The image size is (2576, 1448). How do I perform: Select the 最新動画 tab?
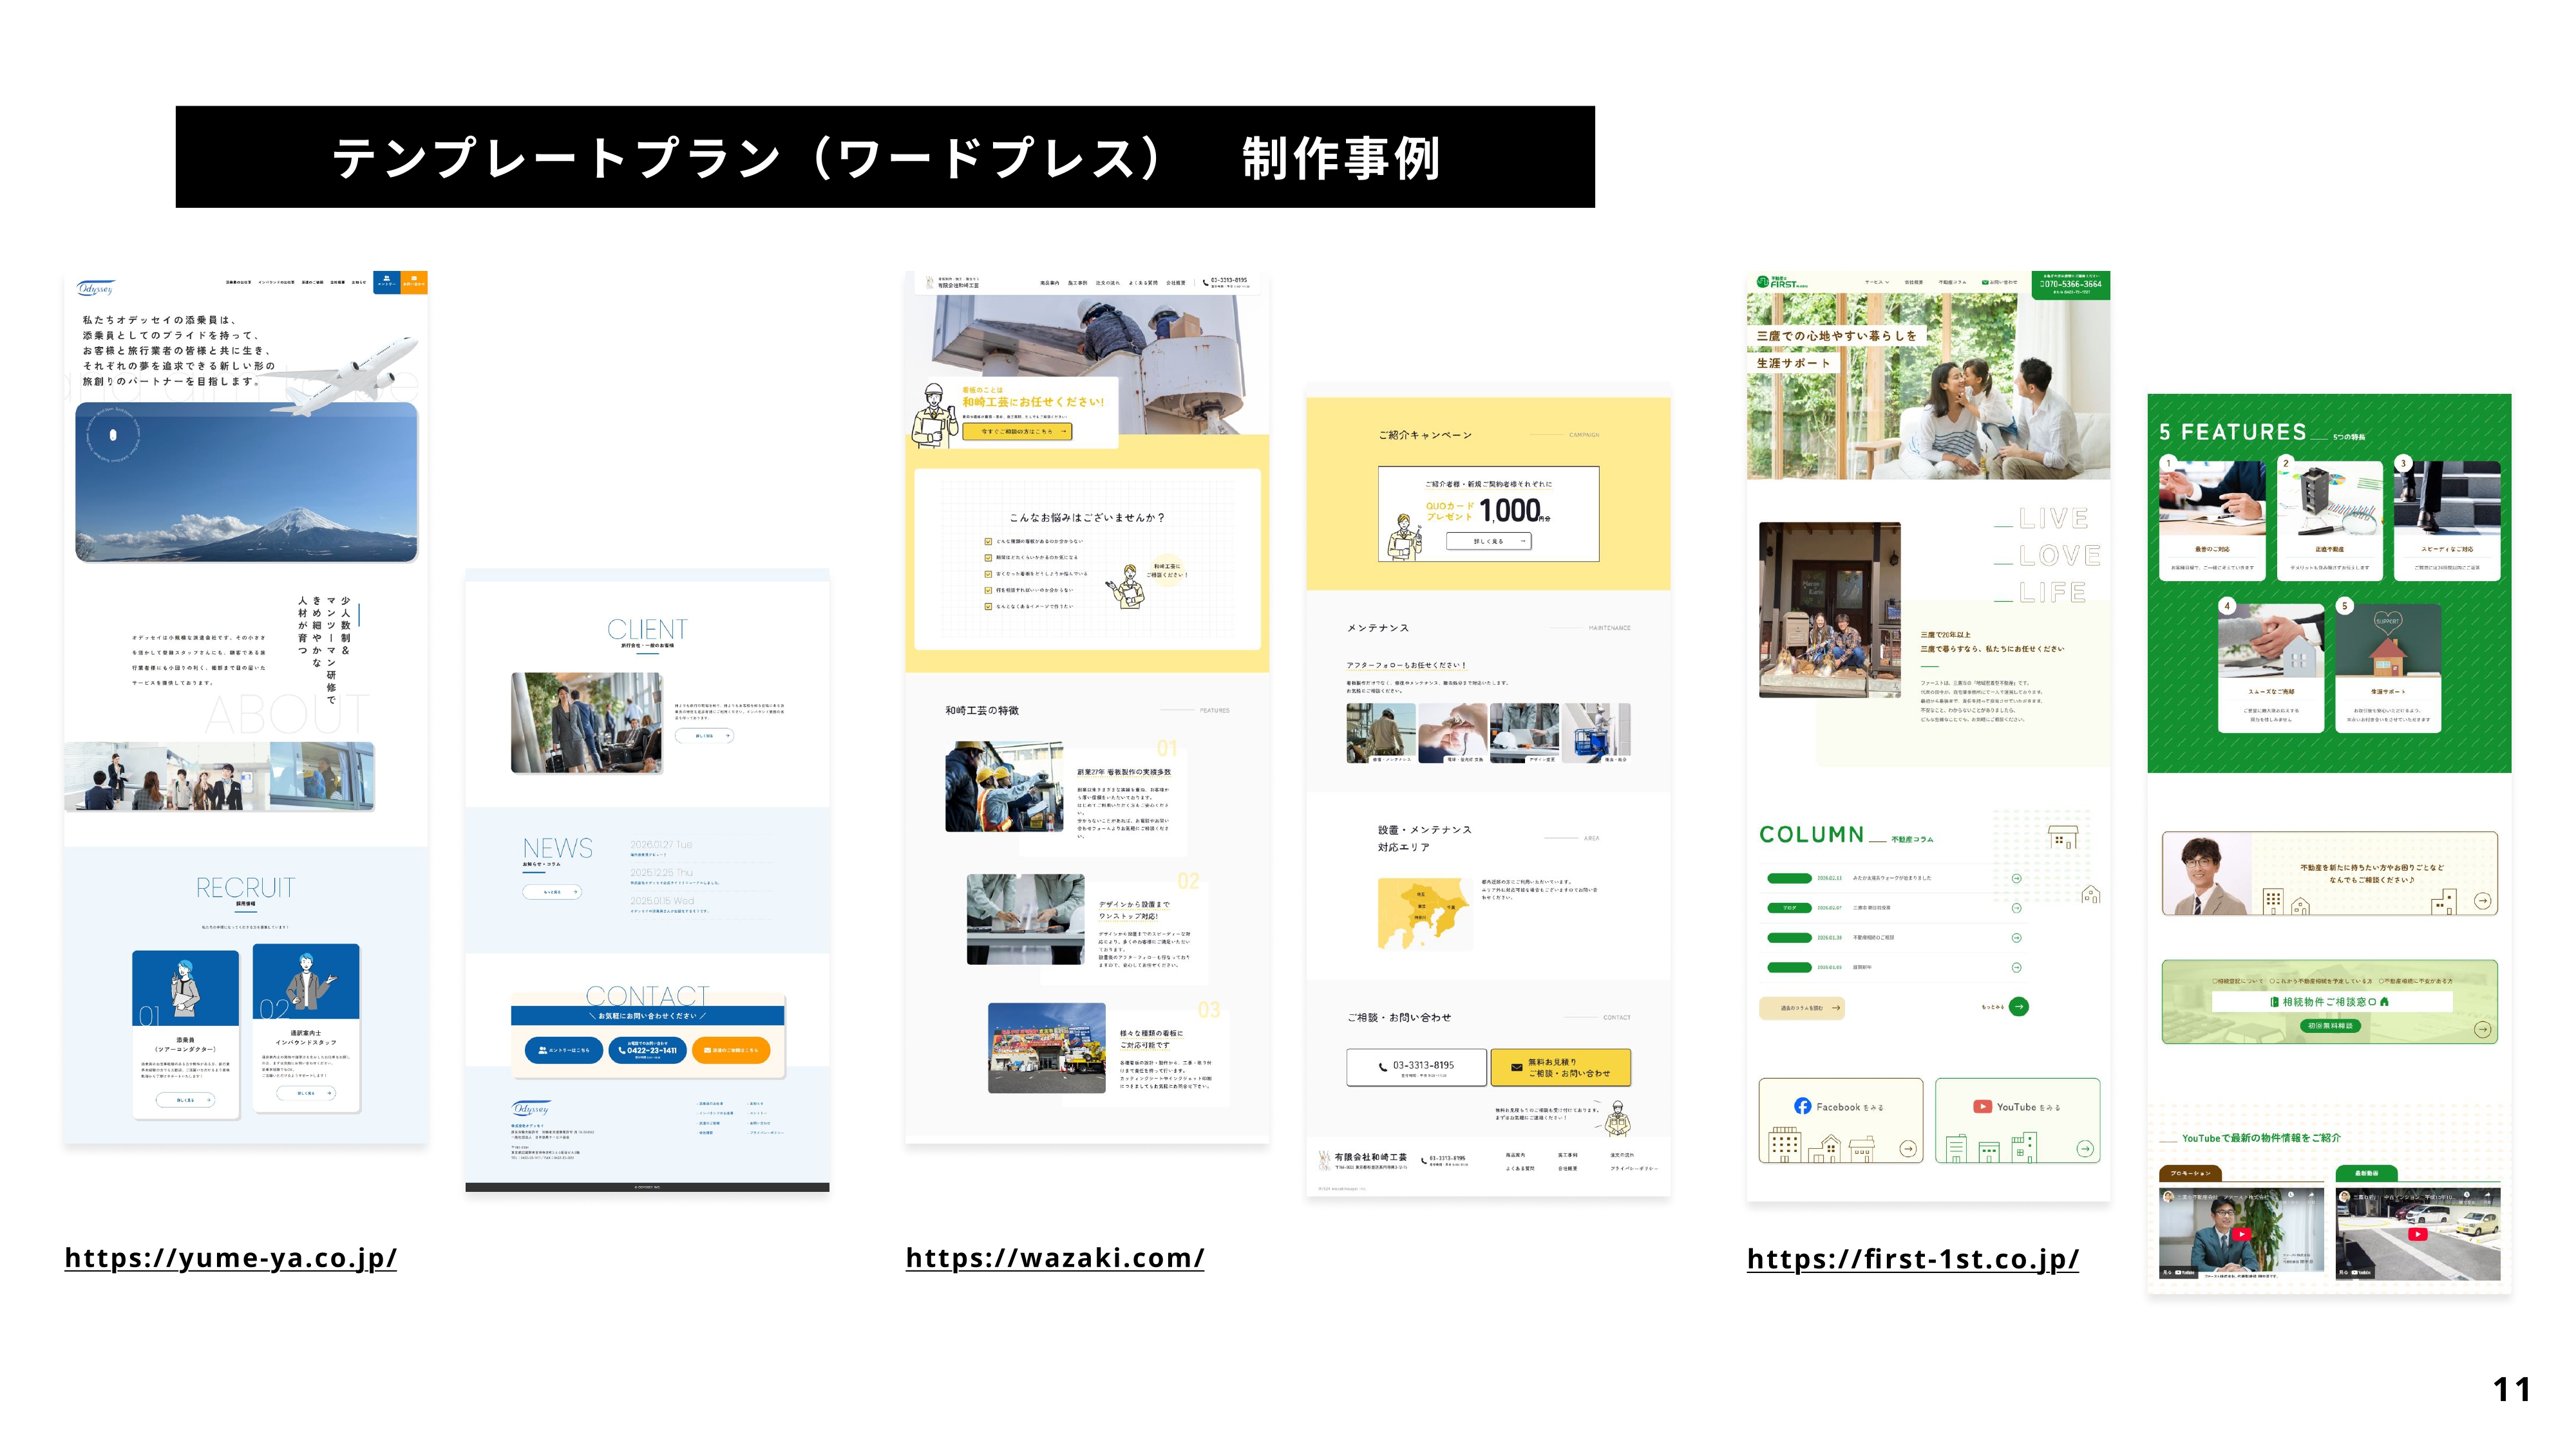2366,1173
